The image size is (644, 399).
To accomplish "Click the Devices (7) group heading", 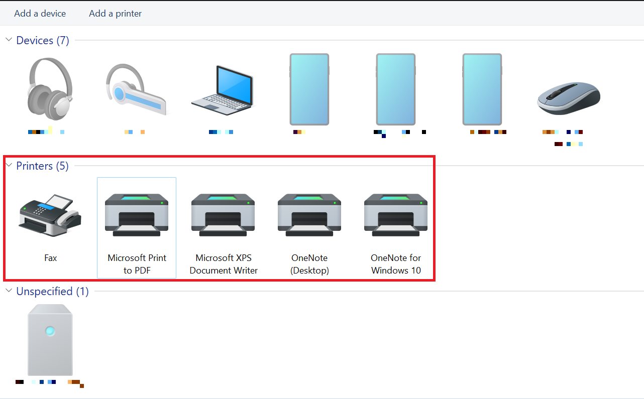I will pyautogui.click(x=43, y=40).
